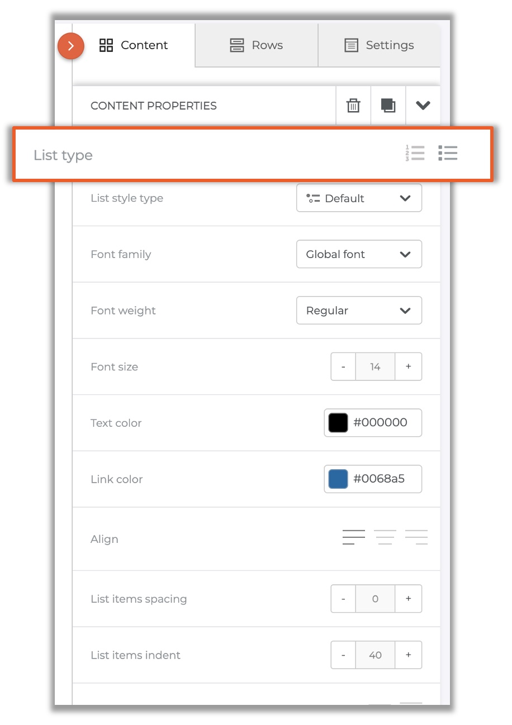Viewport: 512px width, 725px height.
Task: Open the Rows tab
Action: click(257, 45)
